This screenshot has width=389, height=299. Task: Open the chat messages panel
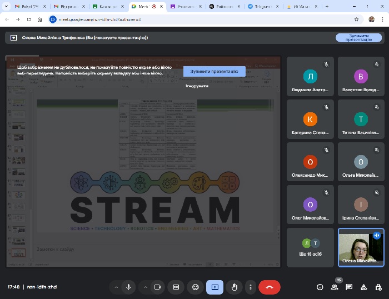(x=349, y=287)
